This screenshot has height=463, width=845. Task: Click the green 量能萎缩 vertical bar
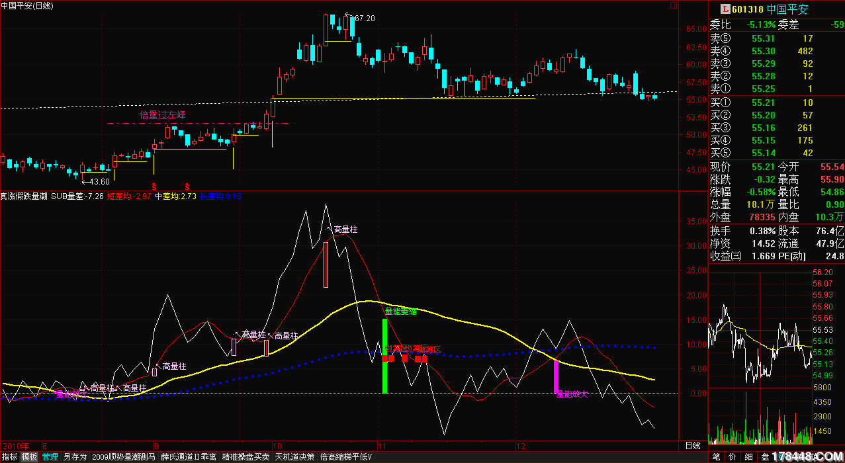pos(384,356)
